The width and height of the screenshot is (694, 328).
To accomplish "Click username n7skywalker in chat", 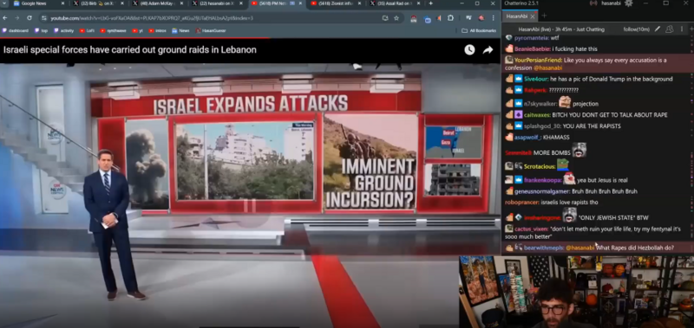I will tap(540, 104).
